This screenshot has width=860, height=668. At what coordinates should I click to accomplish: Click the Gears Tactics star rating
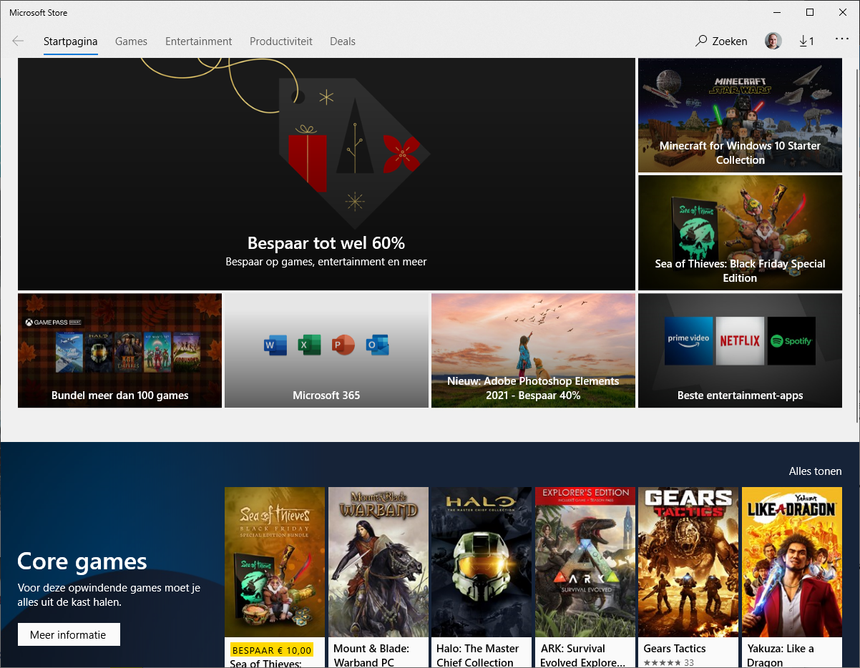click(663, 663)
